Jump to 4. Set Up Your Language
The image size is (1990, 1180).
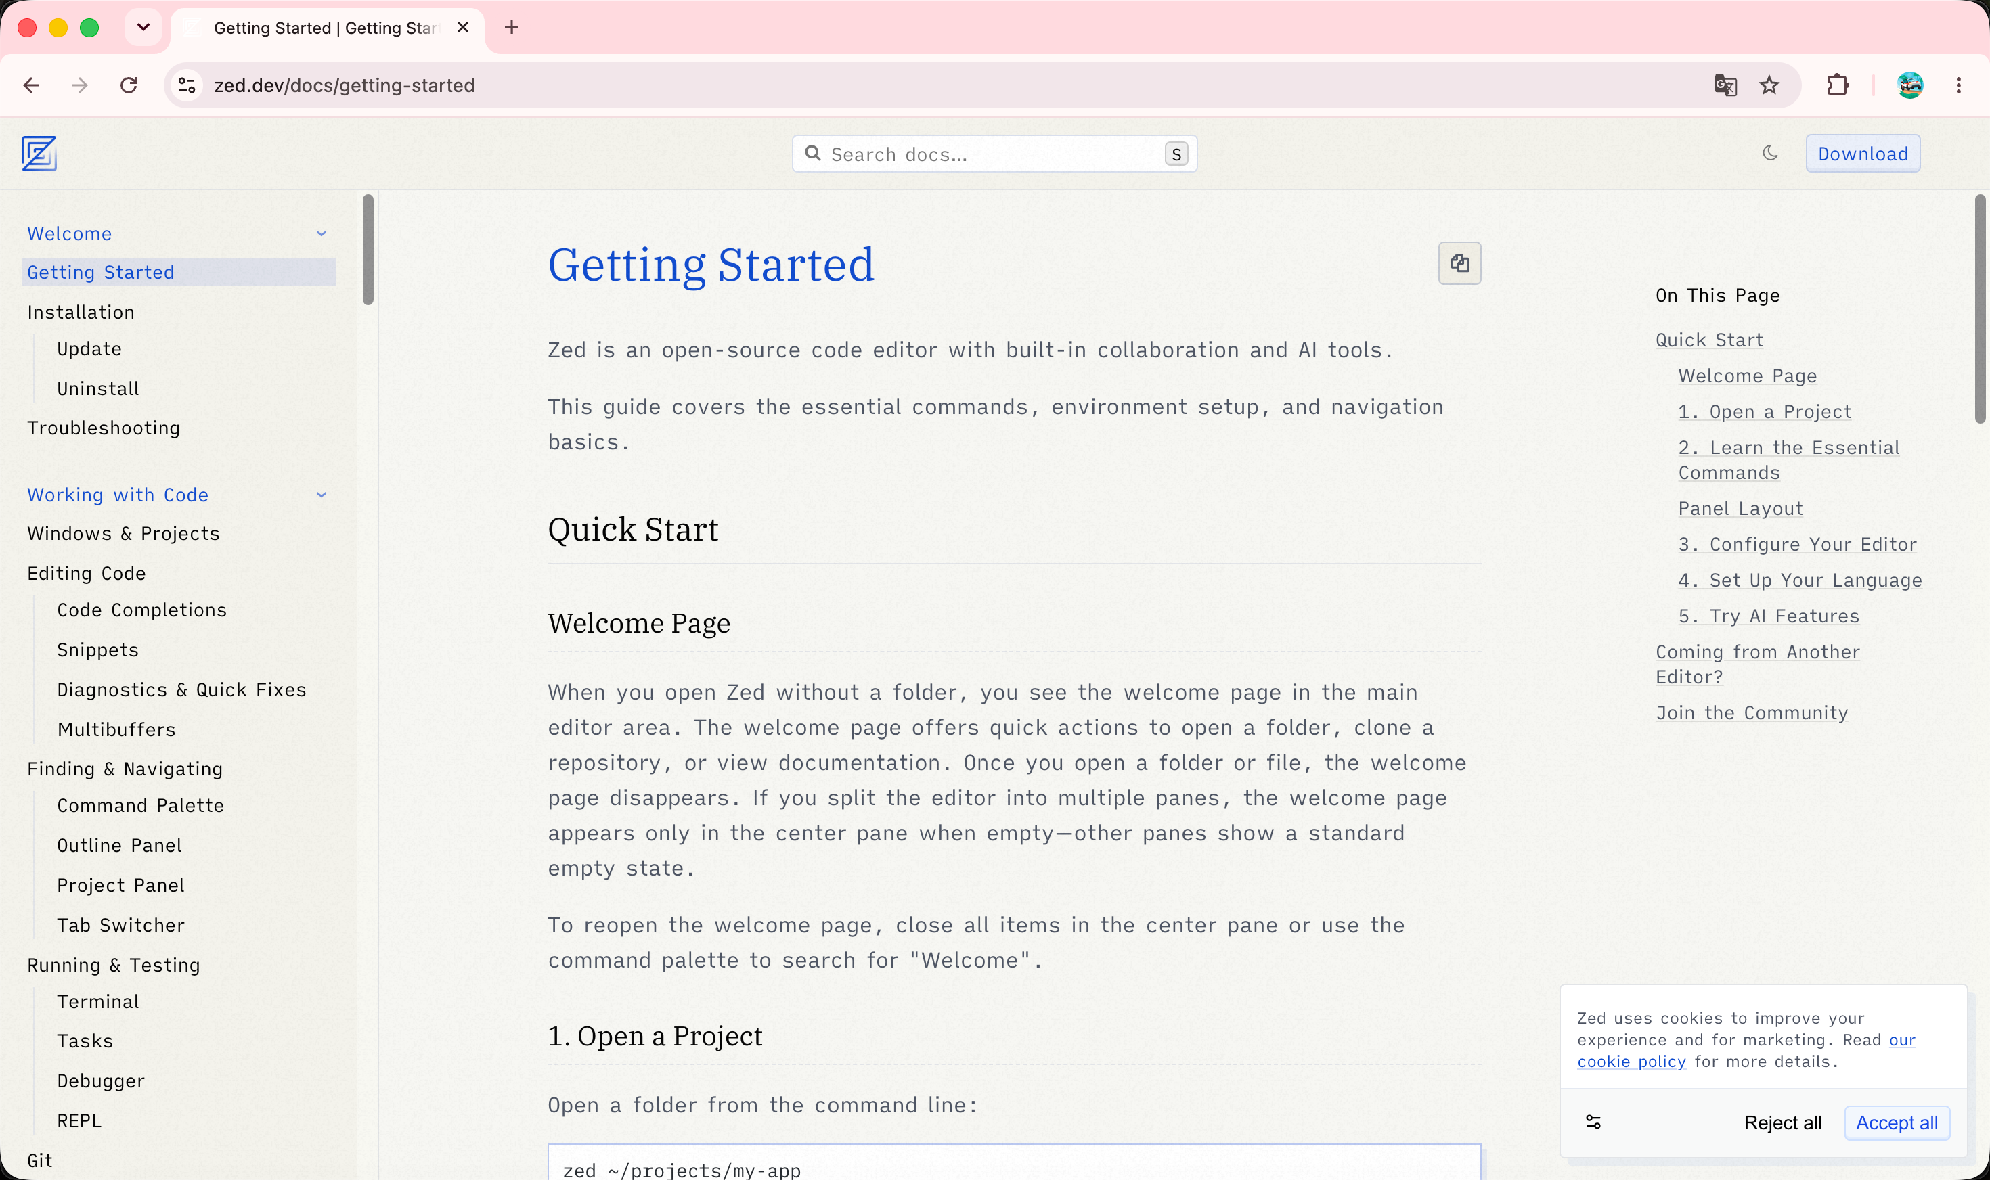(1800, 580)
